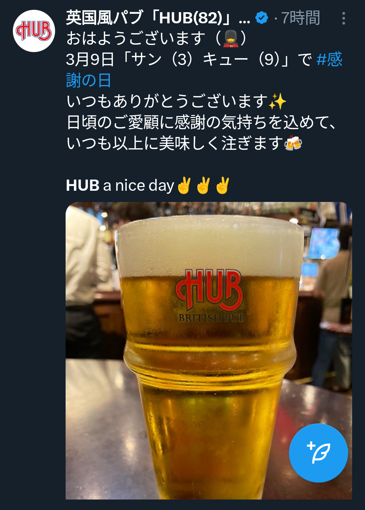Viewport: 365px width, 510px height.
Task: Tap the HUB logo on the glass
Action: point(210,290)
